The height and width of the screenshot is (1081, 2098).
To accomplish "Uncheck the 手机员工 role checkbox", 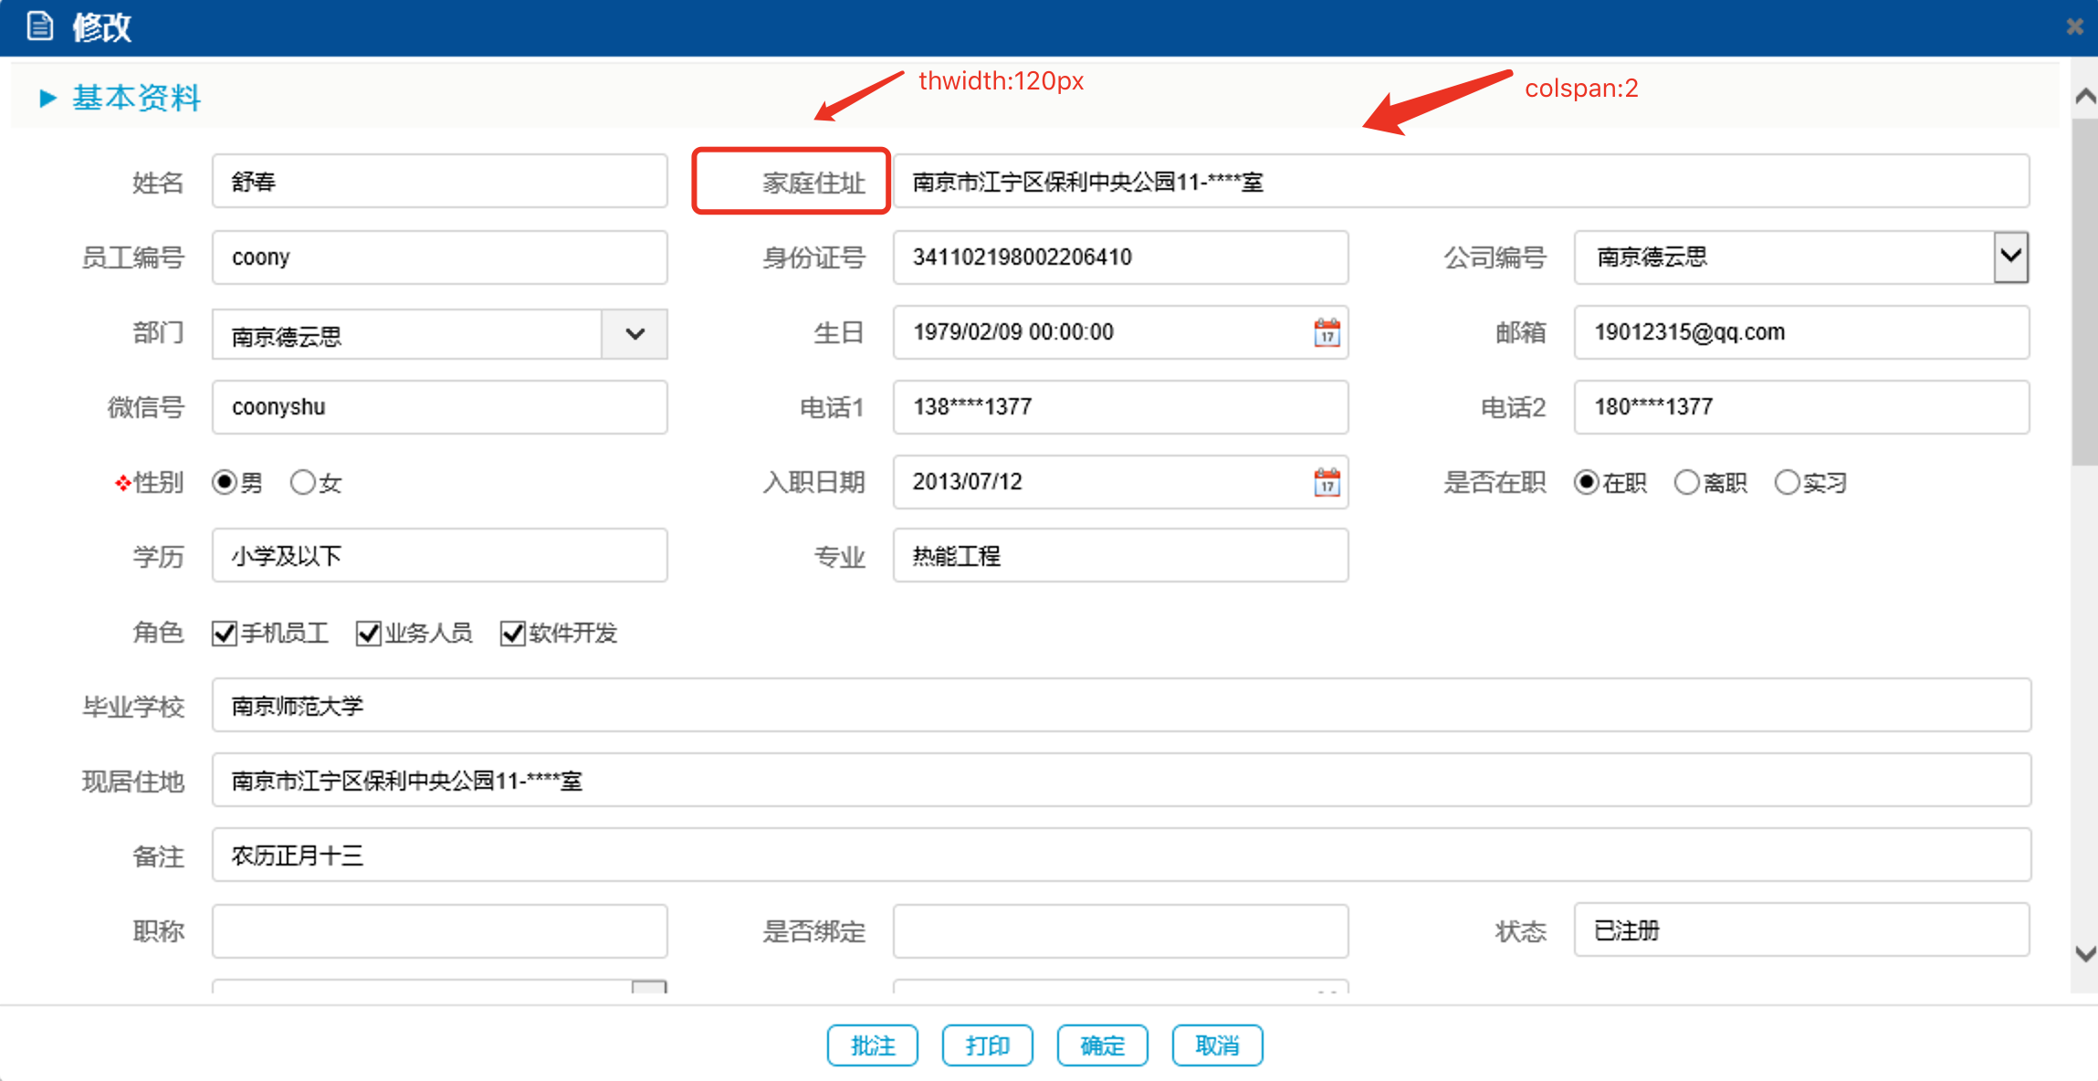I will coord(225,633).
